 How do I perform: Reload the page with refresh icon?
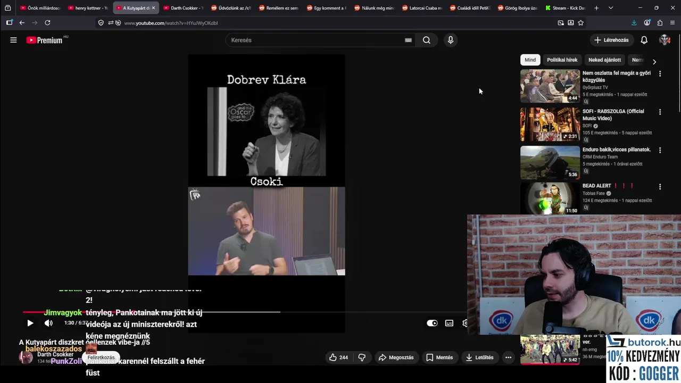click(47, 23)
